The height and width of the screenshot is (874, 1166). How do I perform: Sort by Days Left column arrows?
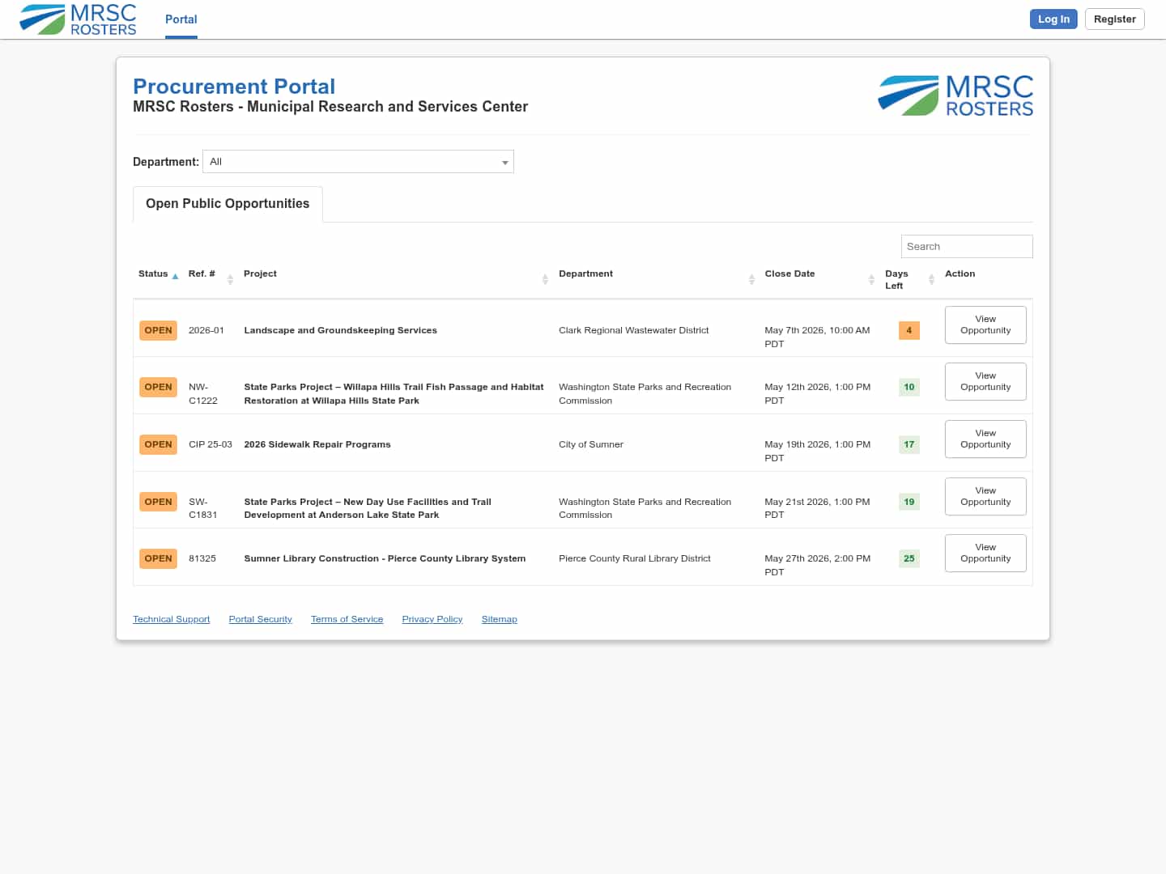tap(931, 279)
